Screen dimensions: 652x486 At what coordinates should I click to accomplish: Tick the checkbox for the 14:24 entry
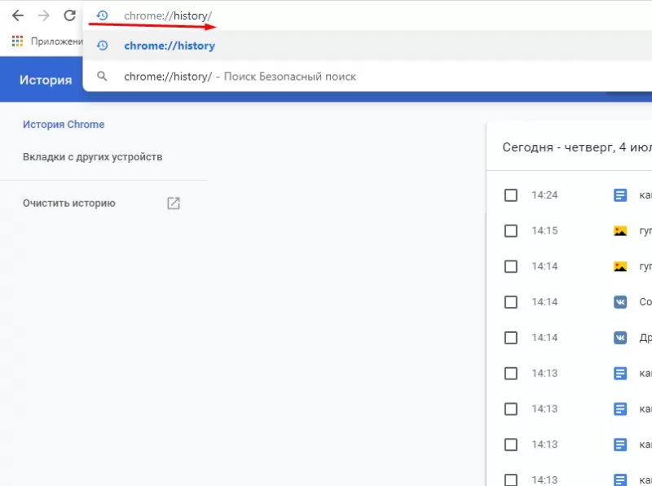click(x=511, y=195)
